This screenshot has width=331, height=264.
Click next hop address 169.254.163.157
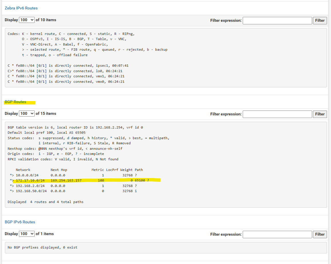click(x=66, y=180)
